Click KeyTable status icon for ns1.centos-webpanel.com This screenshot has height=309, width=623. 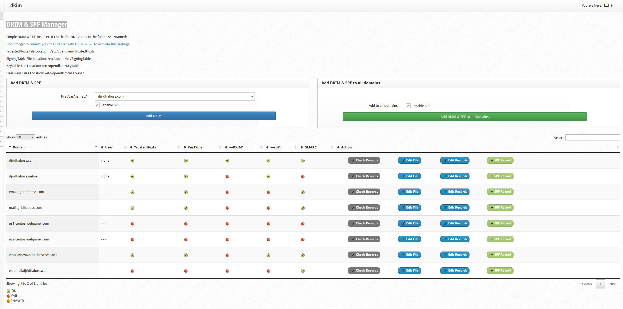click(186, 224)
